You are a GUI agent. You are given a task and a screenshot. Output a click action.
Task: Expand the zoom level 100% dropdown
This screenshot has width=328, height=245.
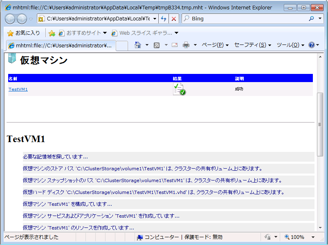[313, 237]
